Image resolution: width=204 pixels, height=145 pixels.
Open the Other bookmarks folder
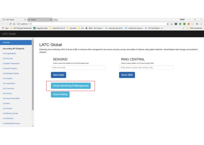tap(194, 28)
